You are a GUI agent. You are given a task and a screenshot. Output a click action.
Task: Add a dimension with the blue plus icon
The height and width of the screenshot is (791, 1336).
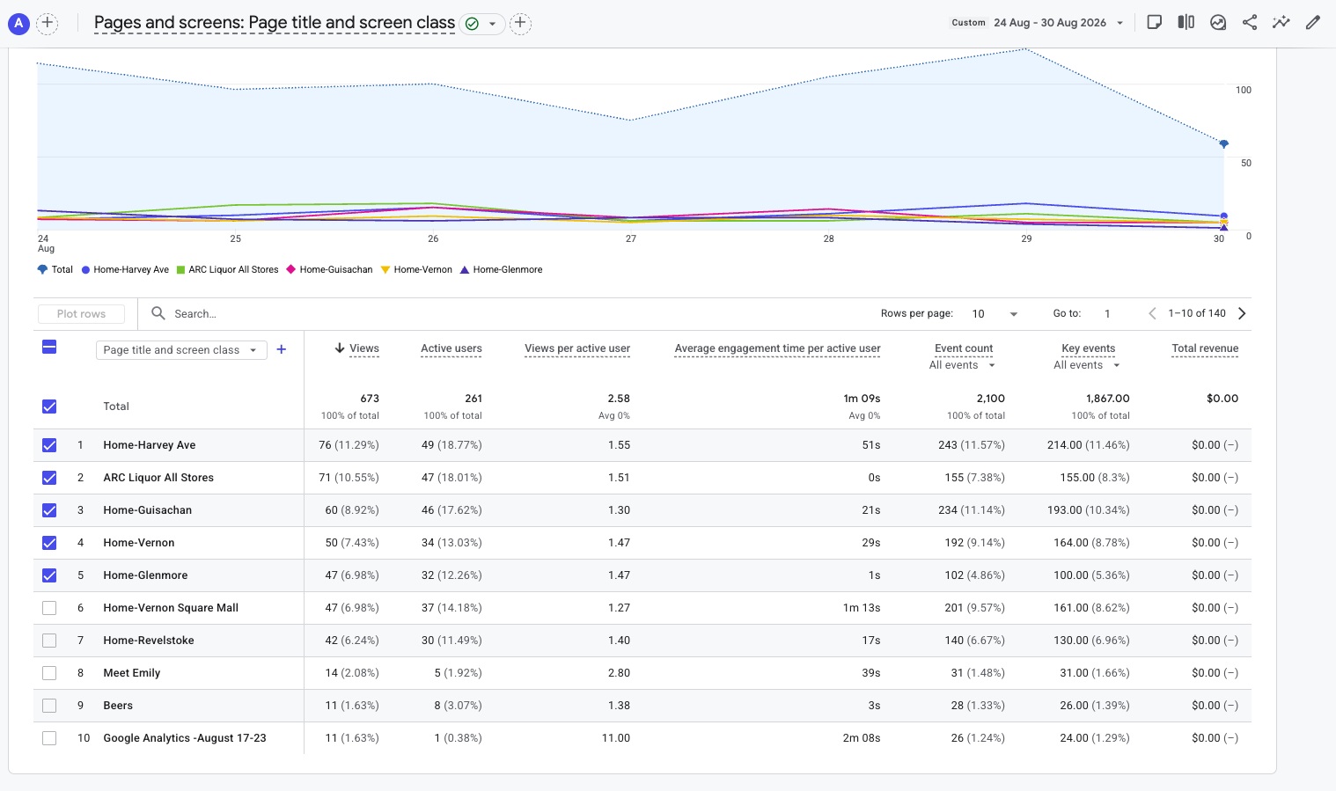click(282, 349)
